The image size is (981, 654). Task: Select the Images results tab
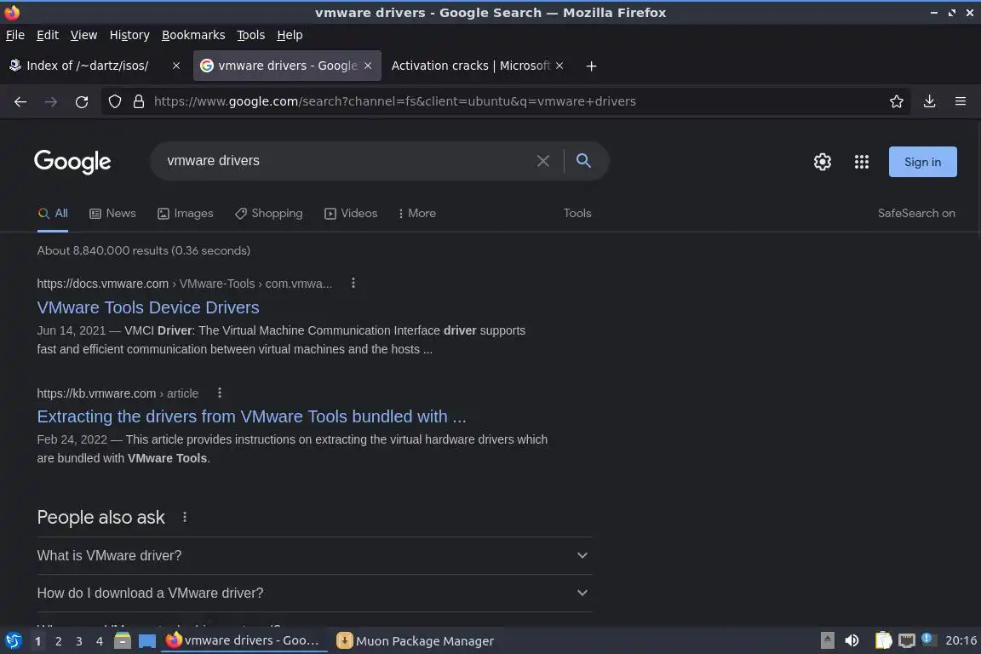coord(185,214)
